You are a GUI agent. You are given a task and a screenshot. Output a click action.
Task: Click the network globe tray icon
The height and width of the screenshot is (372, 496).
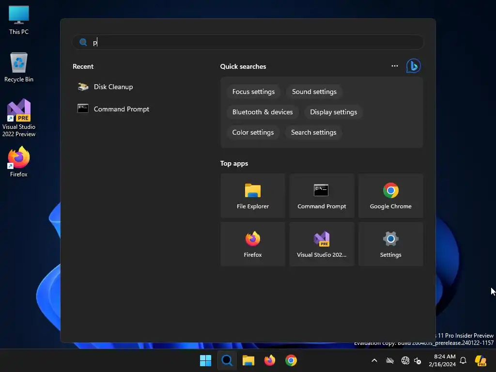(405, 360)
